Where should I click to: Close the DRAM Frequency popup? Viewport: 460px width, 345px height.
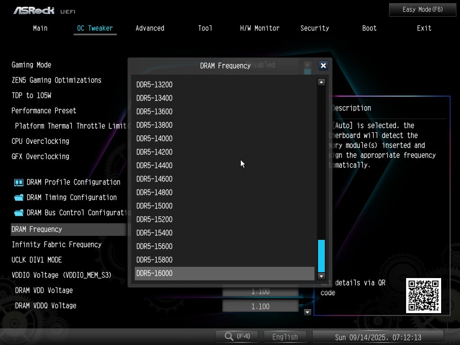pyautogui.click(x=323, y=66)
